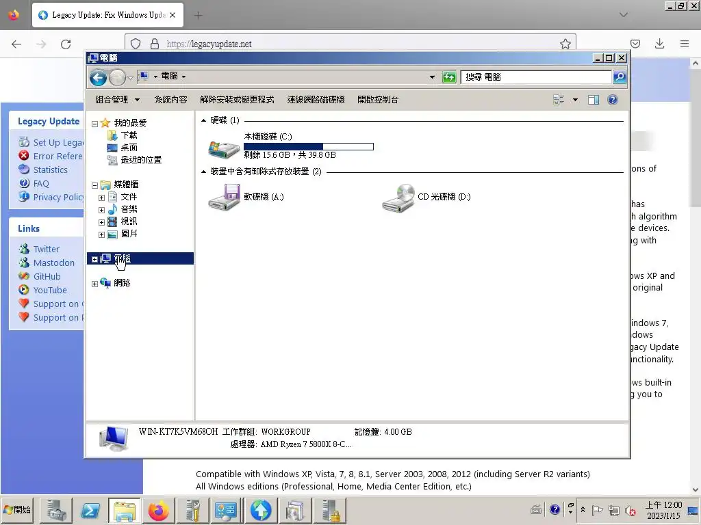Click Map network drive (連線網路磁碟機)
Viewport: 701px width, 525px height.
pyautogui.click(x=316, y=100)
